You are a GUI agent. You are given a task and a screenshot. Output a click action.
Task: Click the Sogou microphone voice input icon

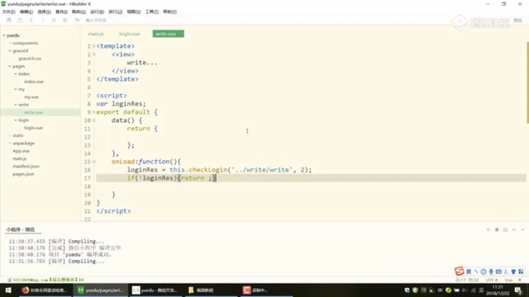pyautogui.click(x=491, y=271)
